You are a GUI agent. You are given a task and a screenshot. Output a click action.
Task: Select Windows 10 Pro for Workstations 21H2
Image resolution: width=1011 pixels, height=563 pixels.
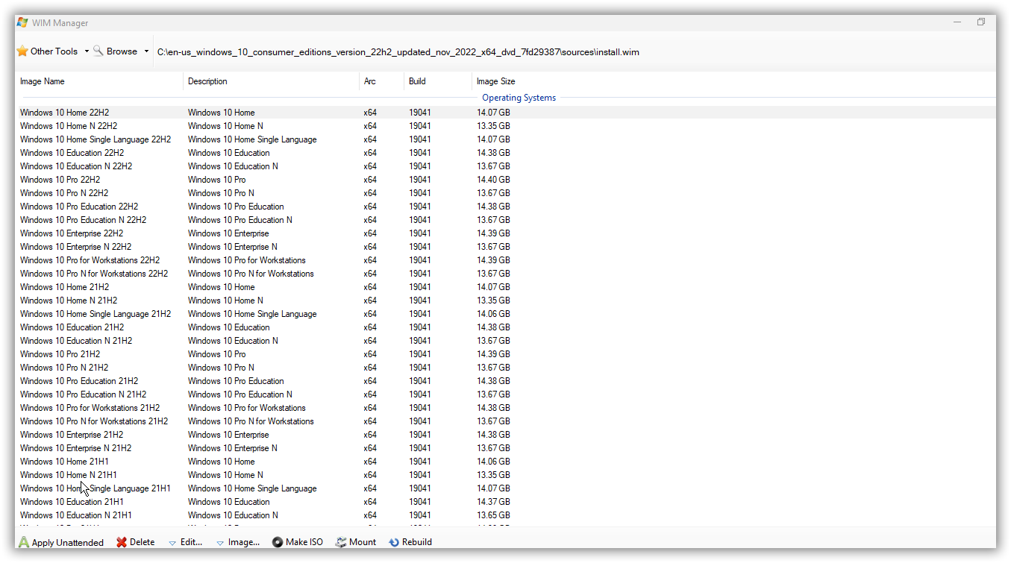(90, 408)
